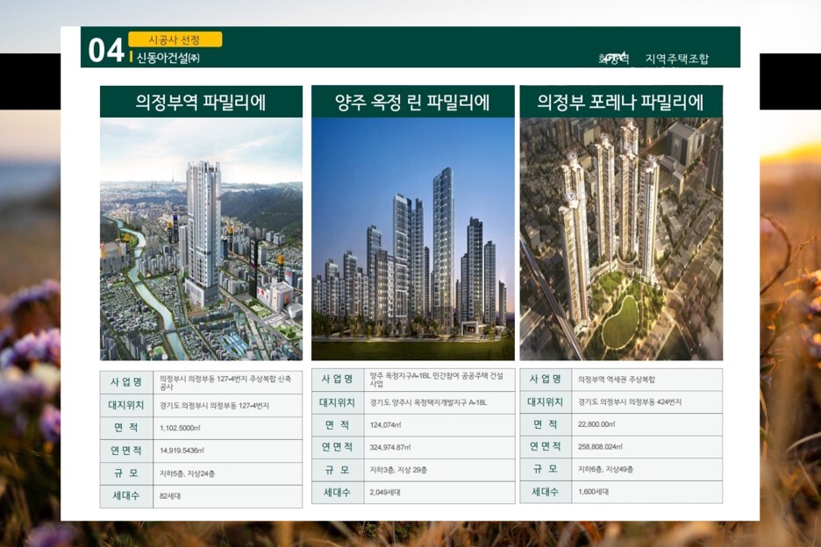Open the 의정부역 파밀리에 tower rendering image
The width and height of the screenshot is (821, 547).
(x=201, y=238)
